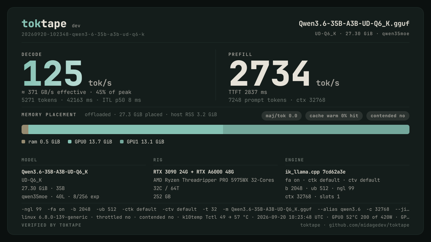Viewport: 431px width, 242px height.
Task: Click the MEMORY PLACEMENT heading
Action: (49, 115)
